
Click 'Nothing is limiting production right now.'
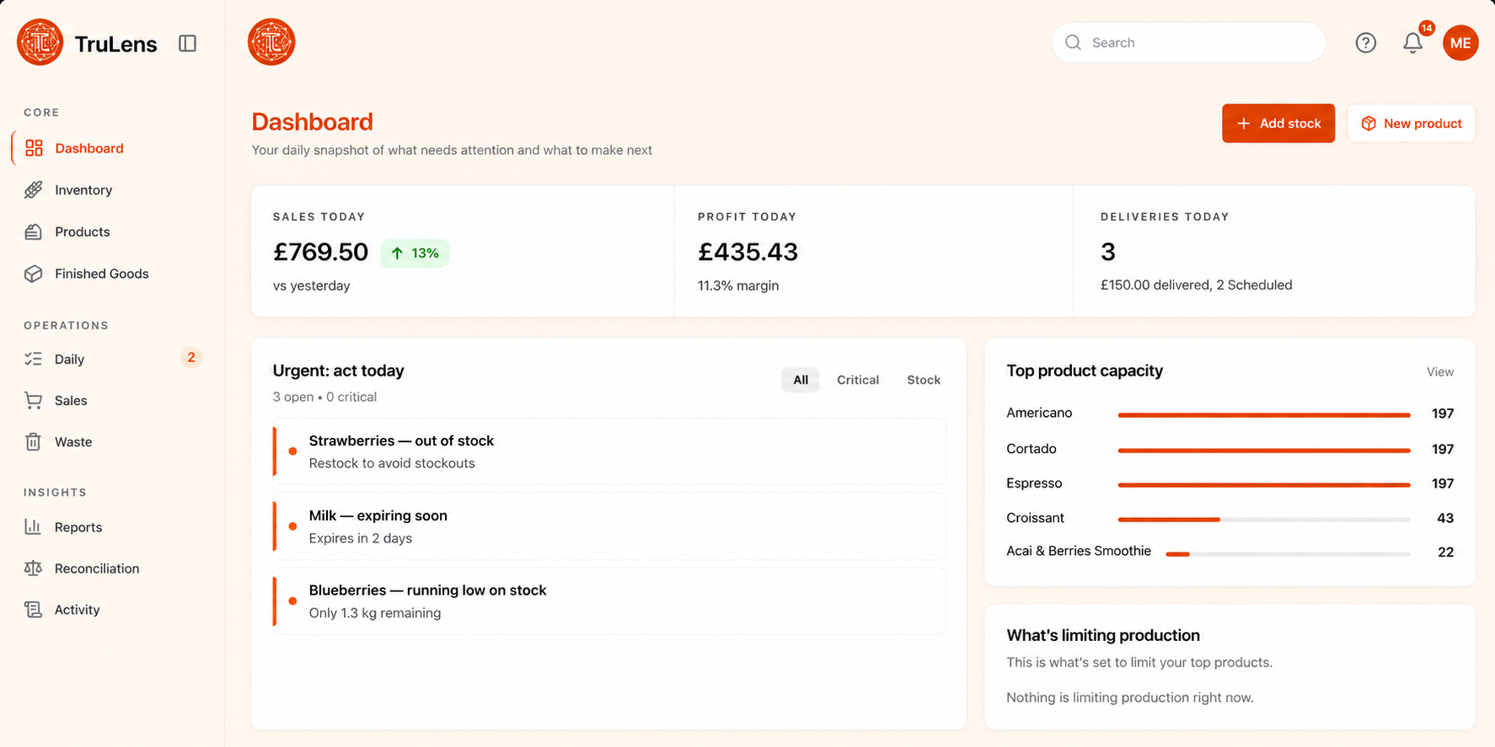1129,697
